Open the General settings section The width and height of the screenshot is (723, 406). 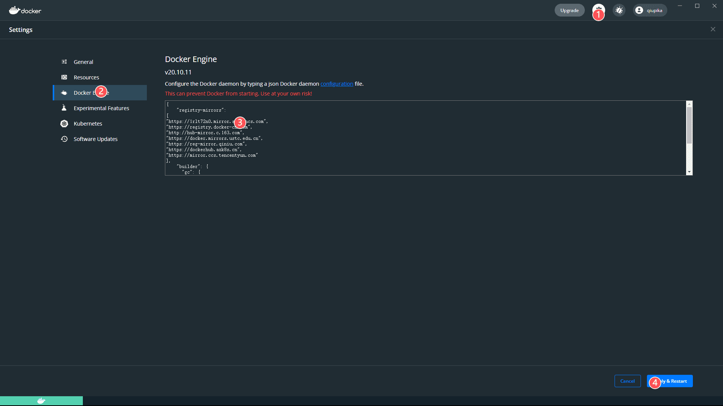click(100, 62)
